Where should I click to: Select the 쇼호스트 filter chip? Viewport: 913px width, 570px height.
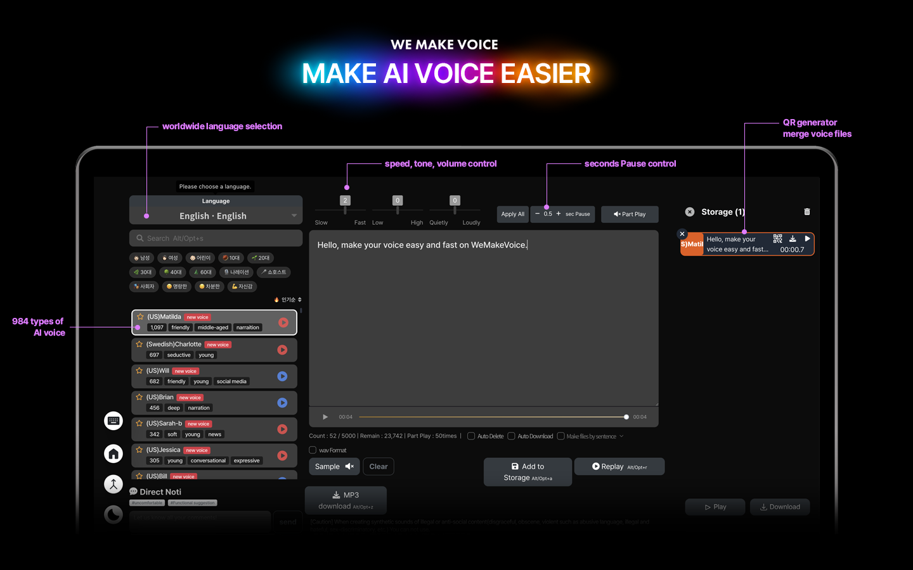274,272
